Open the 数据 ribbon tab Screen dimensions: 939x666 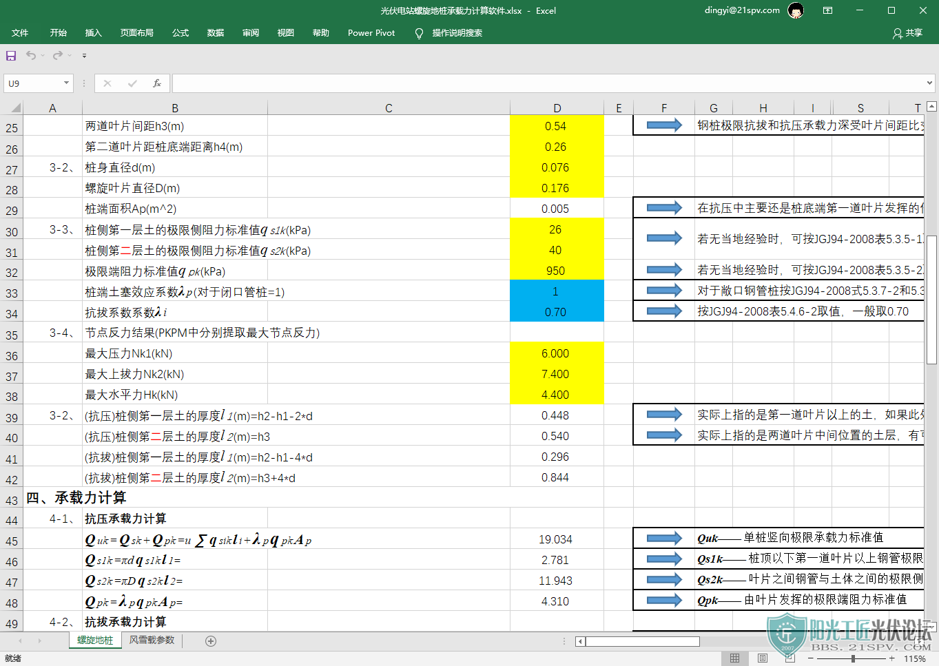216,33
